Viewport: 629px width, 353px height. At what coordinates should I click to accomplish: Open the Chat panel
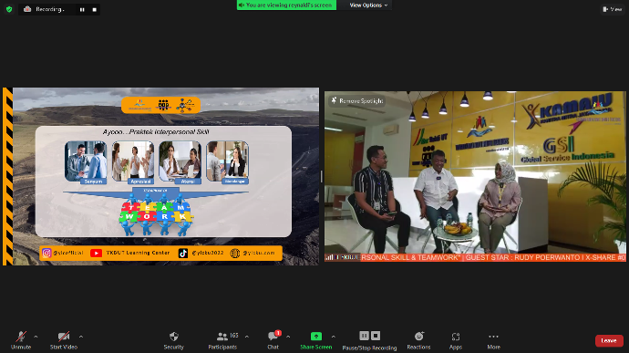point(273,340)
